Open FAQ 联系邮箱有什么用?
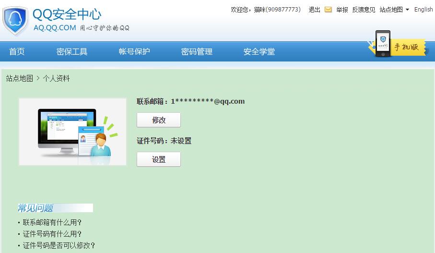The height and width of the screenshot is (253, 435). [x=52, y=222]
